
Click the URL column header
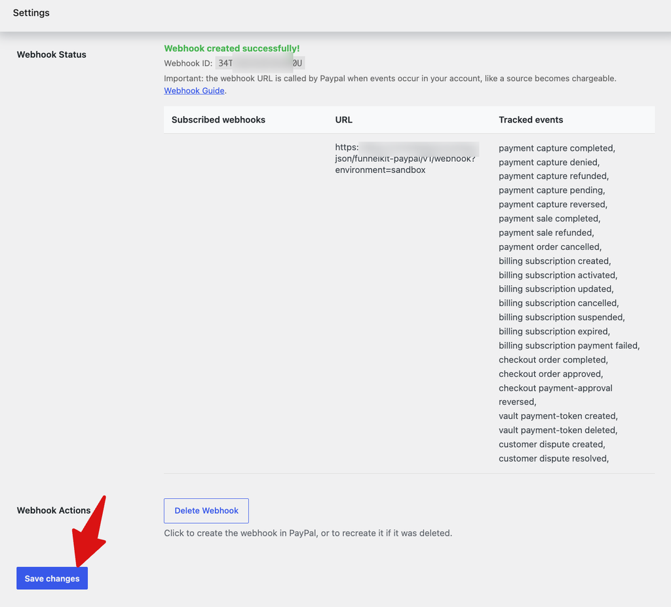tap(343, 120)
